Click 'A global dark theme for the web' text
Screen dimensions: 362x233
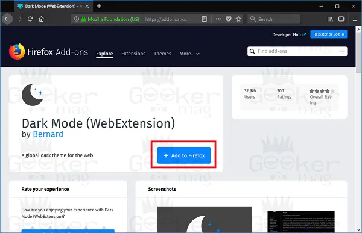coord(57,155)
